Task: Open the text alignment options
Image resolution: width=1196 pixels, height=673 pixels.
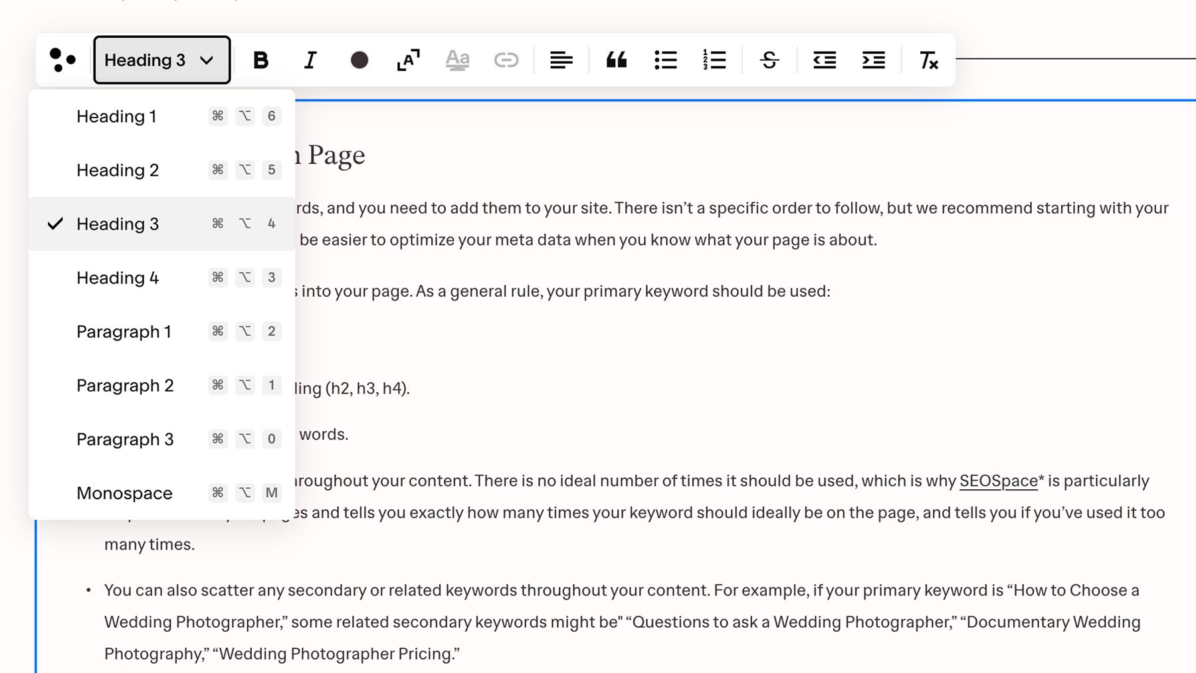Action: click(561, 60)
